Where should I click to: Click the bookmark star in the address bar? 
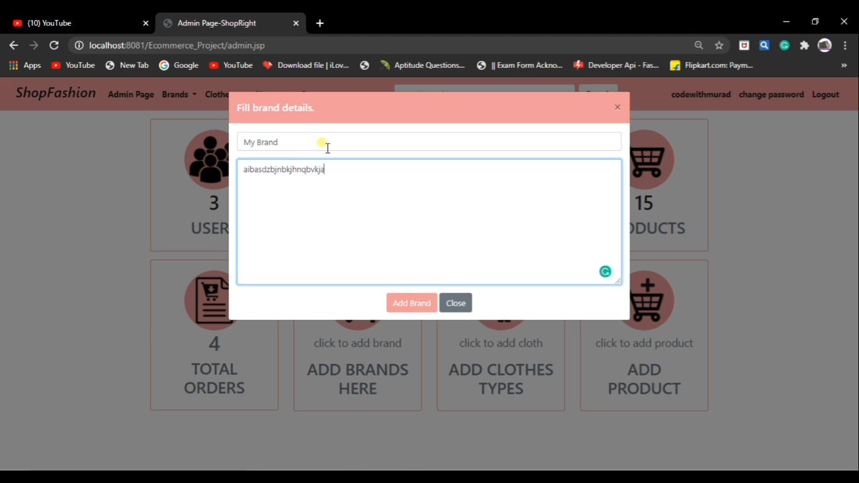coord(719,45)
